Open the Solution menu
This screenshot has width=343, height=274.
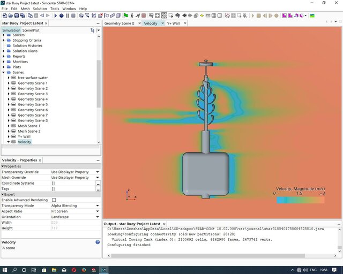tap(40, 9)
